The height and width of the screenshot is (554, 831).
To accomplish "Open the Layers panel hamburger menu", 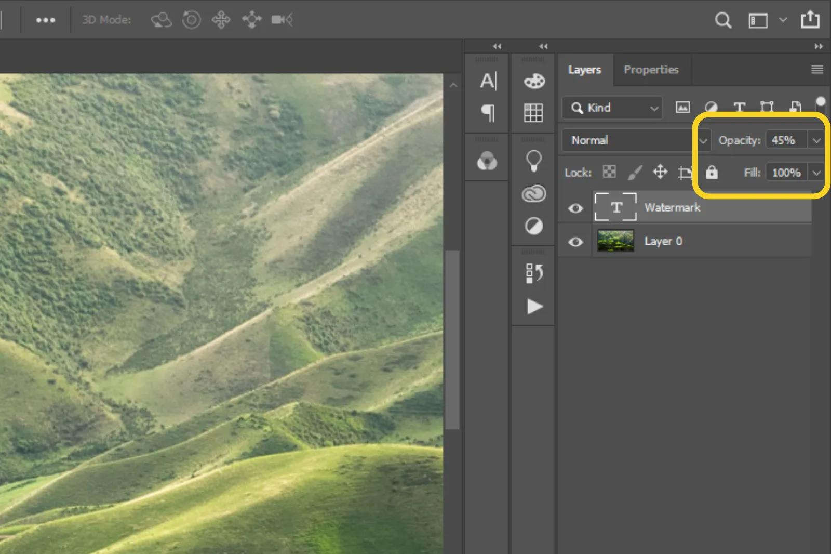I will pos(817,70).
